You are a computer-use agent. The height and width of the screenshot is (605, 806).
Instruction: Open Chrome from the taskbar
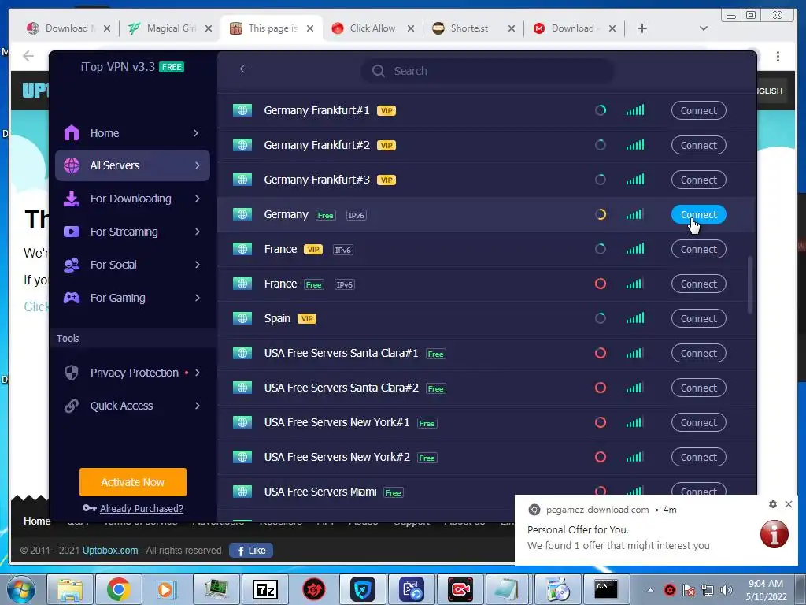118,589
